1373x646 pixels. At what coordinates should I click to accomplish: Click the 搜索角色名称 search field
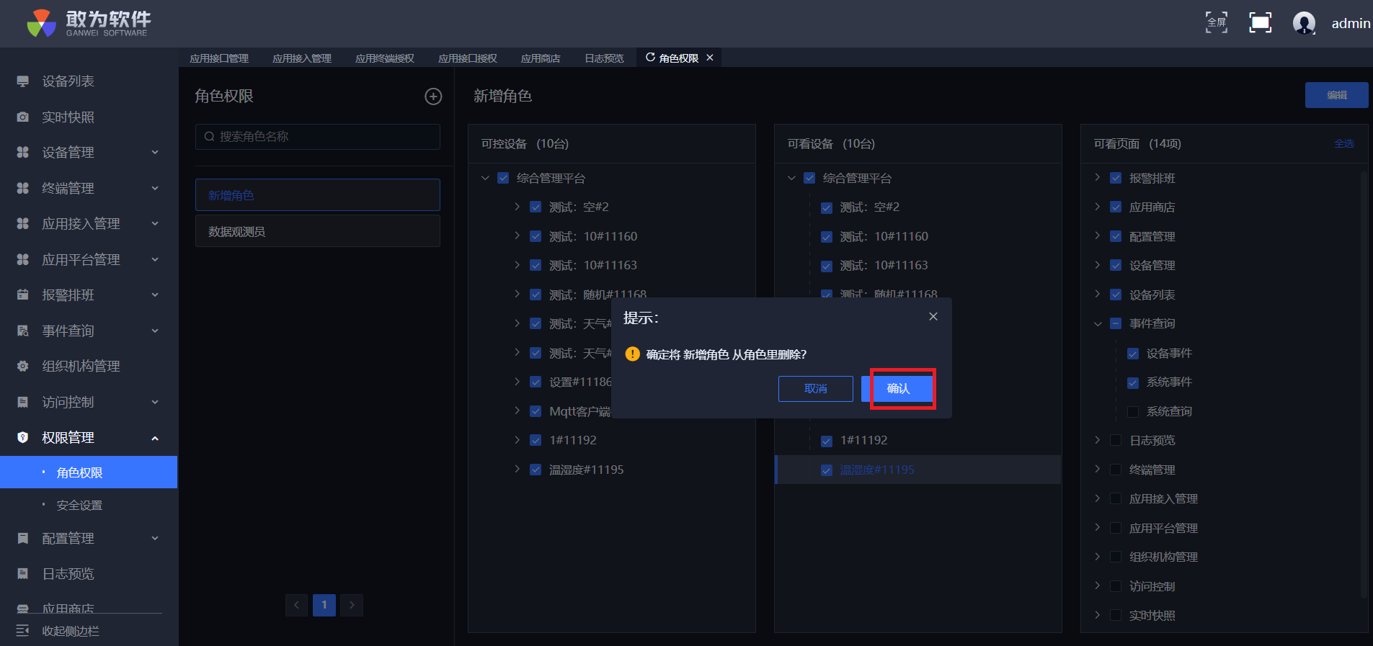coord(318,137)
